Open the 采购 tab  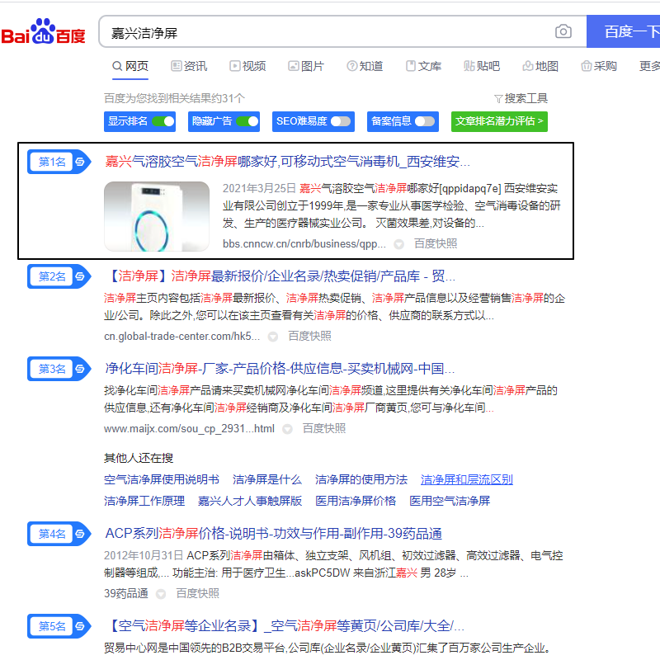[599, 66]
